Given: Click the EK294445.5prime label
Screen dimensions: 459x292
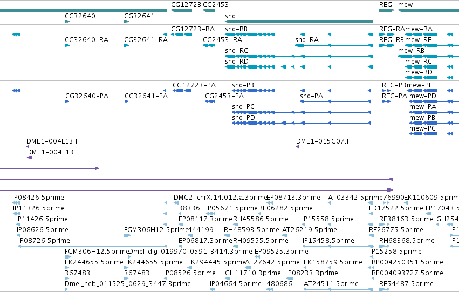Looking at the screenshot, I should pyautogui.click(x=216, y=262).
